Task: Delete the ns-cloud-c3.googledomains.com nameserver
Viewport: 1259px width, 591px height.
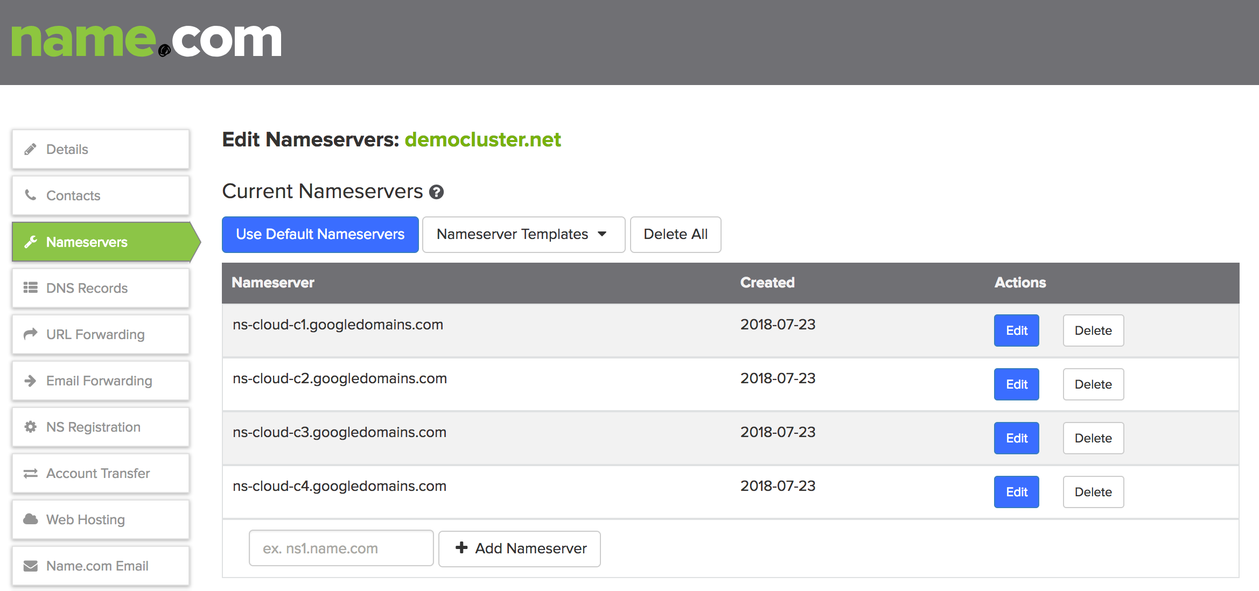Action: pyautogui.click(x=1093, y=438)
